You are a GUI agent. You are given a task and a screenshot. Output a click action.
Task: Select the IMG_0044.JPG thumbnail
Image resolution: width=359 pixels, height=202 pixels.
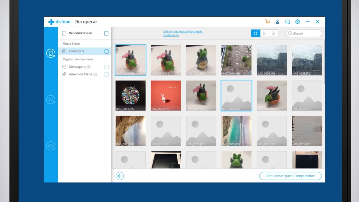(x=166, y=60)
